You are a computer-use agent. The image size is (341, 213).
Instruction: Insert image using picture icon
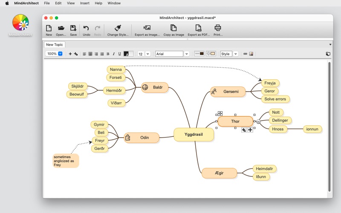251,54
